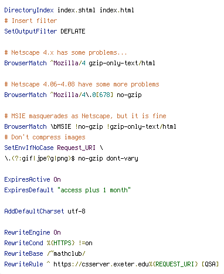This screenshot has width=224, height=274.
Task: Select 'gzip-only-text/html' on the ^Mozilla/4 line
Action: (122, 63)
